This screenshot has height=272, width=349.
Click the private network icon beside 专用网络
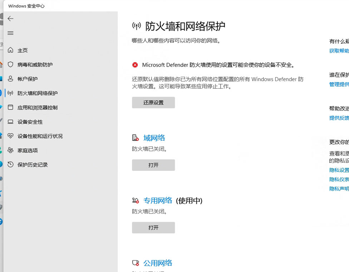(135, 201)
